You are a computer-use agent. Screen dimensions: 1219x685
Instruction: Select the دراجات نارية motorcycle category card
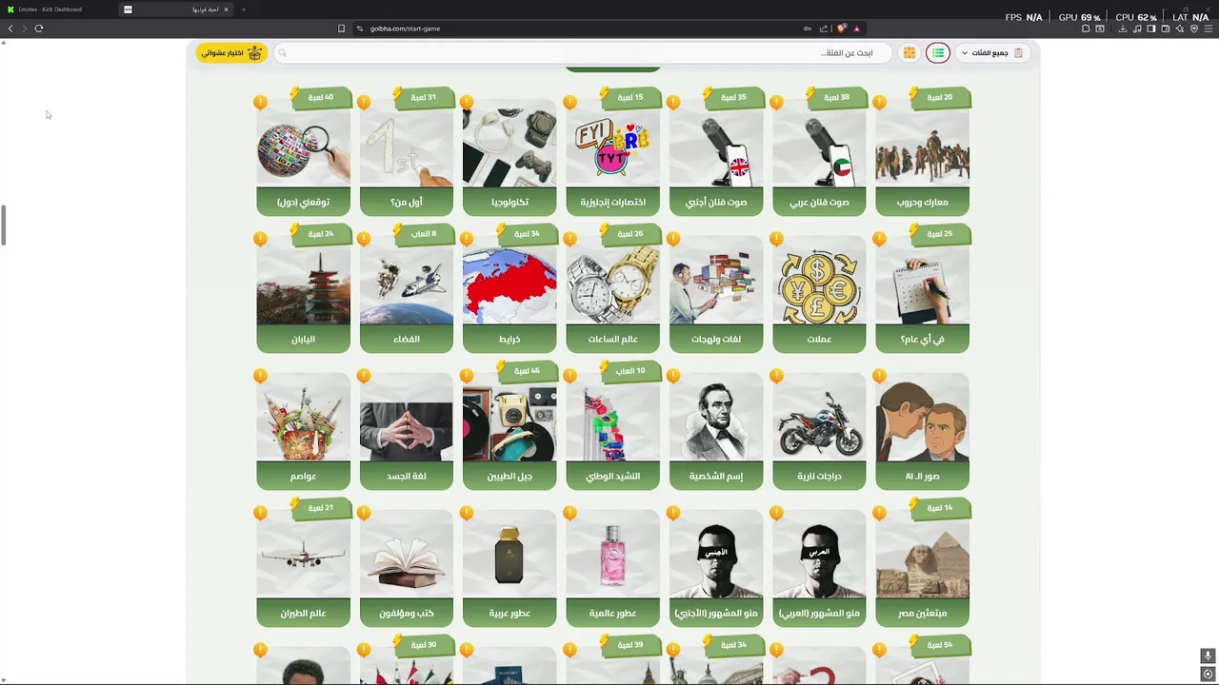(x=819, y=430)
